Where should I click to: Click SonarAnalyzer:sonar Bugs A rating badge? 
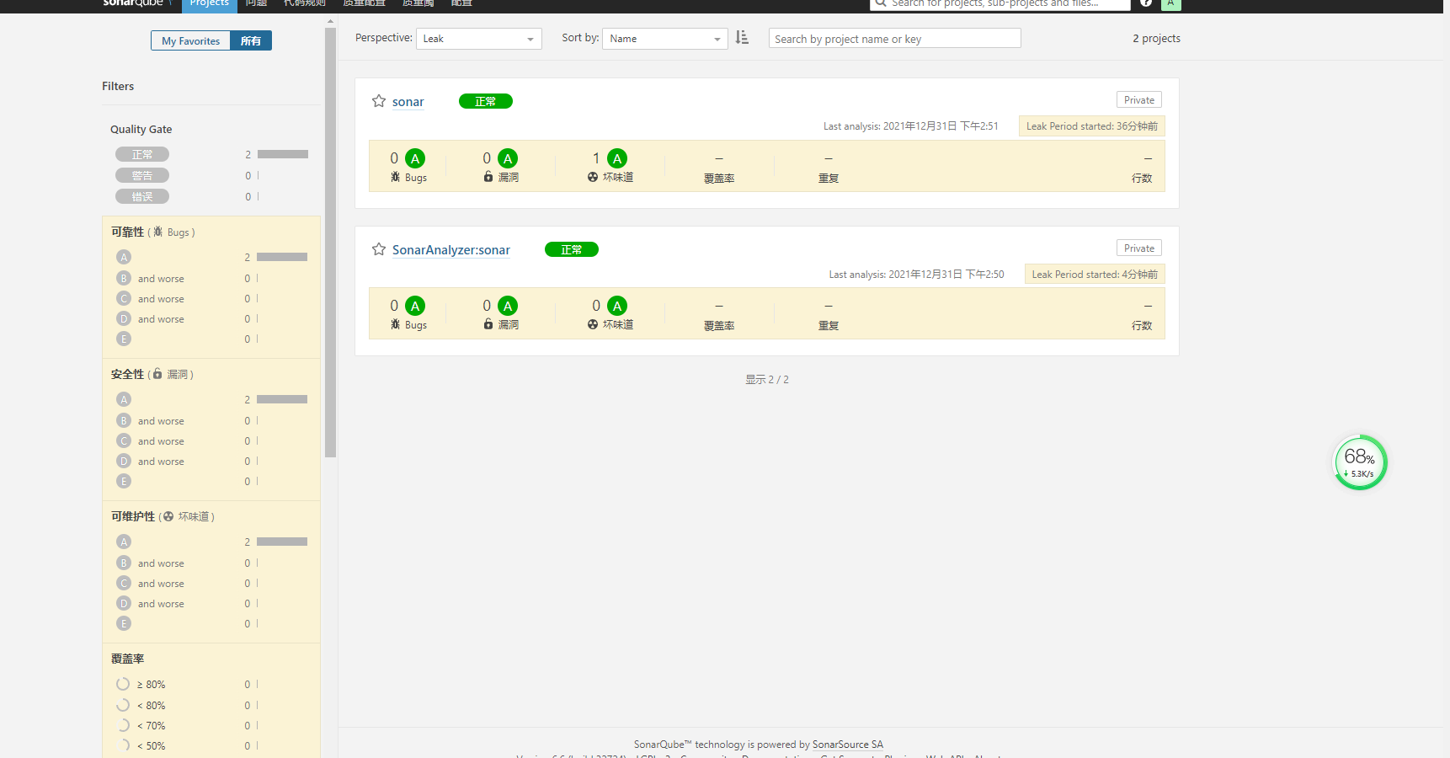[415, 306]
